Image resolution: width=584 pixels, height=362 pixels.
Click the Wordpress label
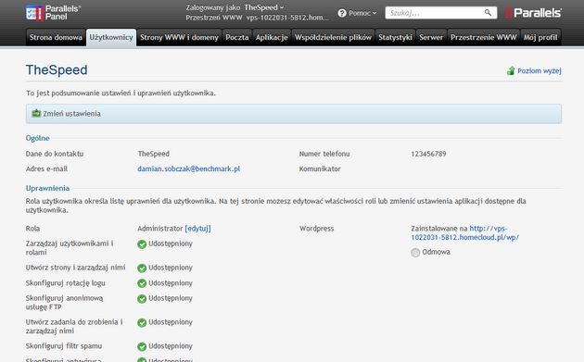pyautogui.click(x=317, y=229)
